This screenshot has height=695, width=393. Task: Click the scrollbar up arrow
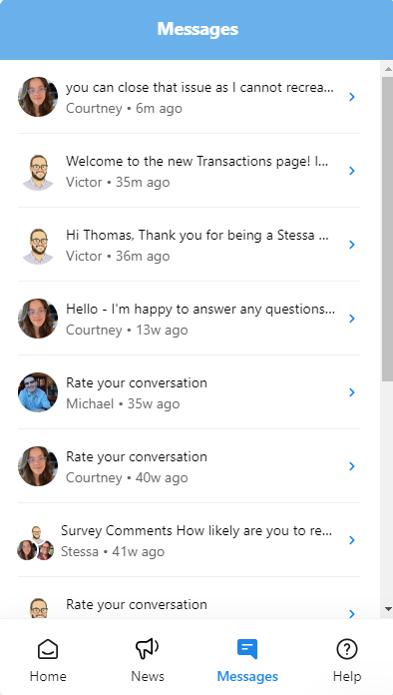(x=388, y=69)
